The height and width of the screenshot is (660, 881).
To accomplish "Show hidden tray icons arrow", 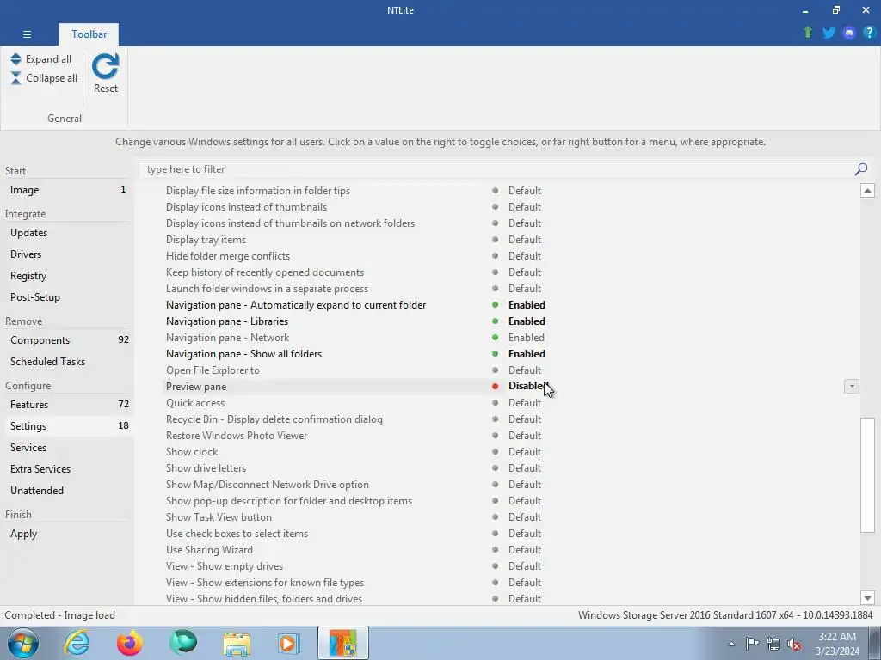I will pyautogui.click(x=731, y=644).
